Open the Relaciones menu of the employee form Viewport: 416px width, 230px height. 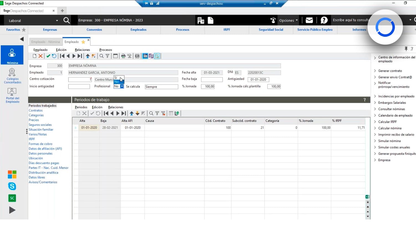[82, 50]
